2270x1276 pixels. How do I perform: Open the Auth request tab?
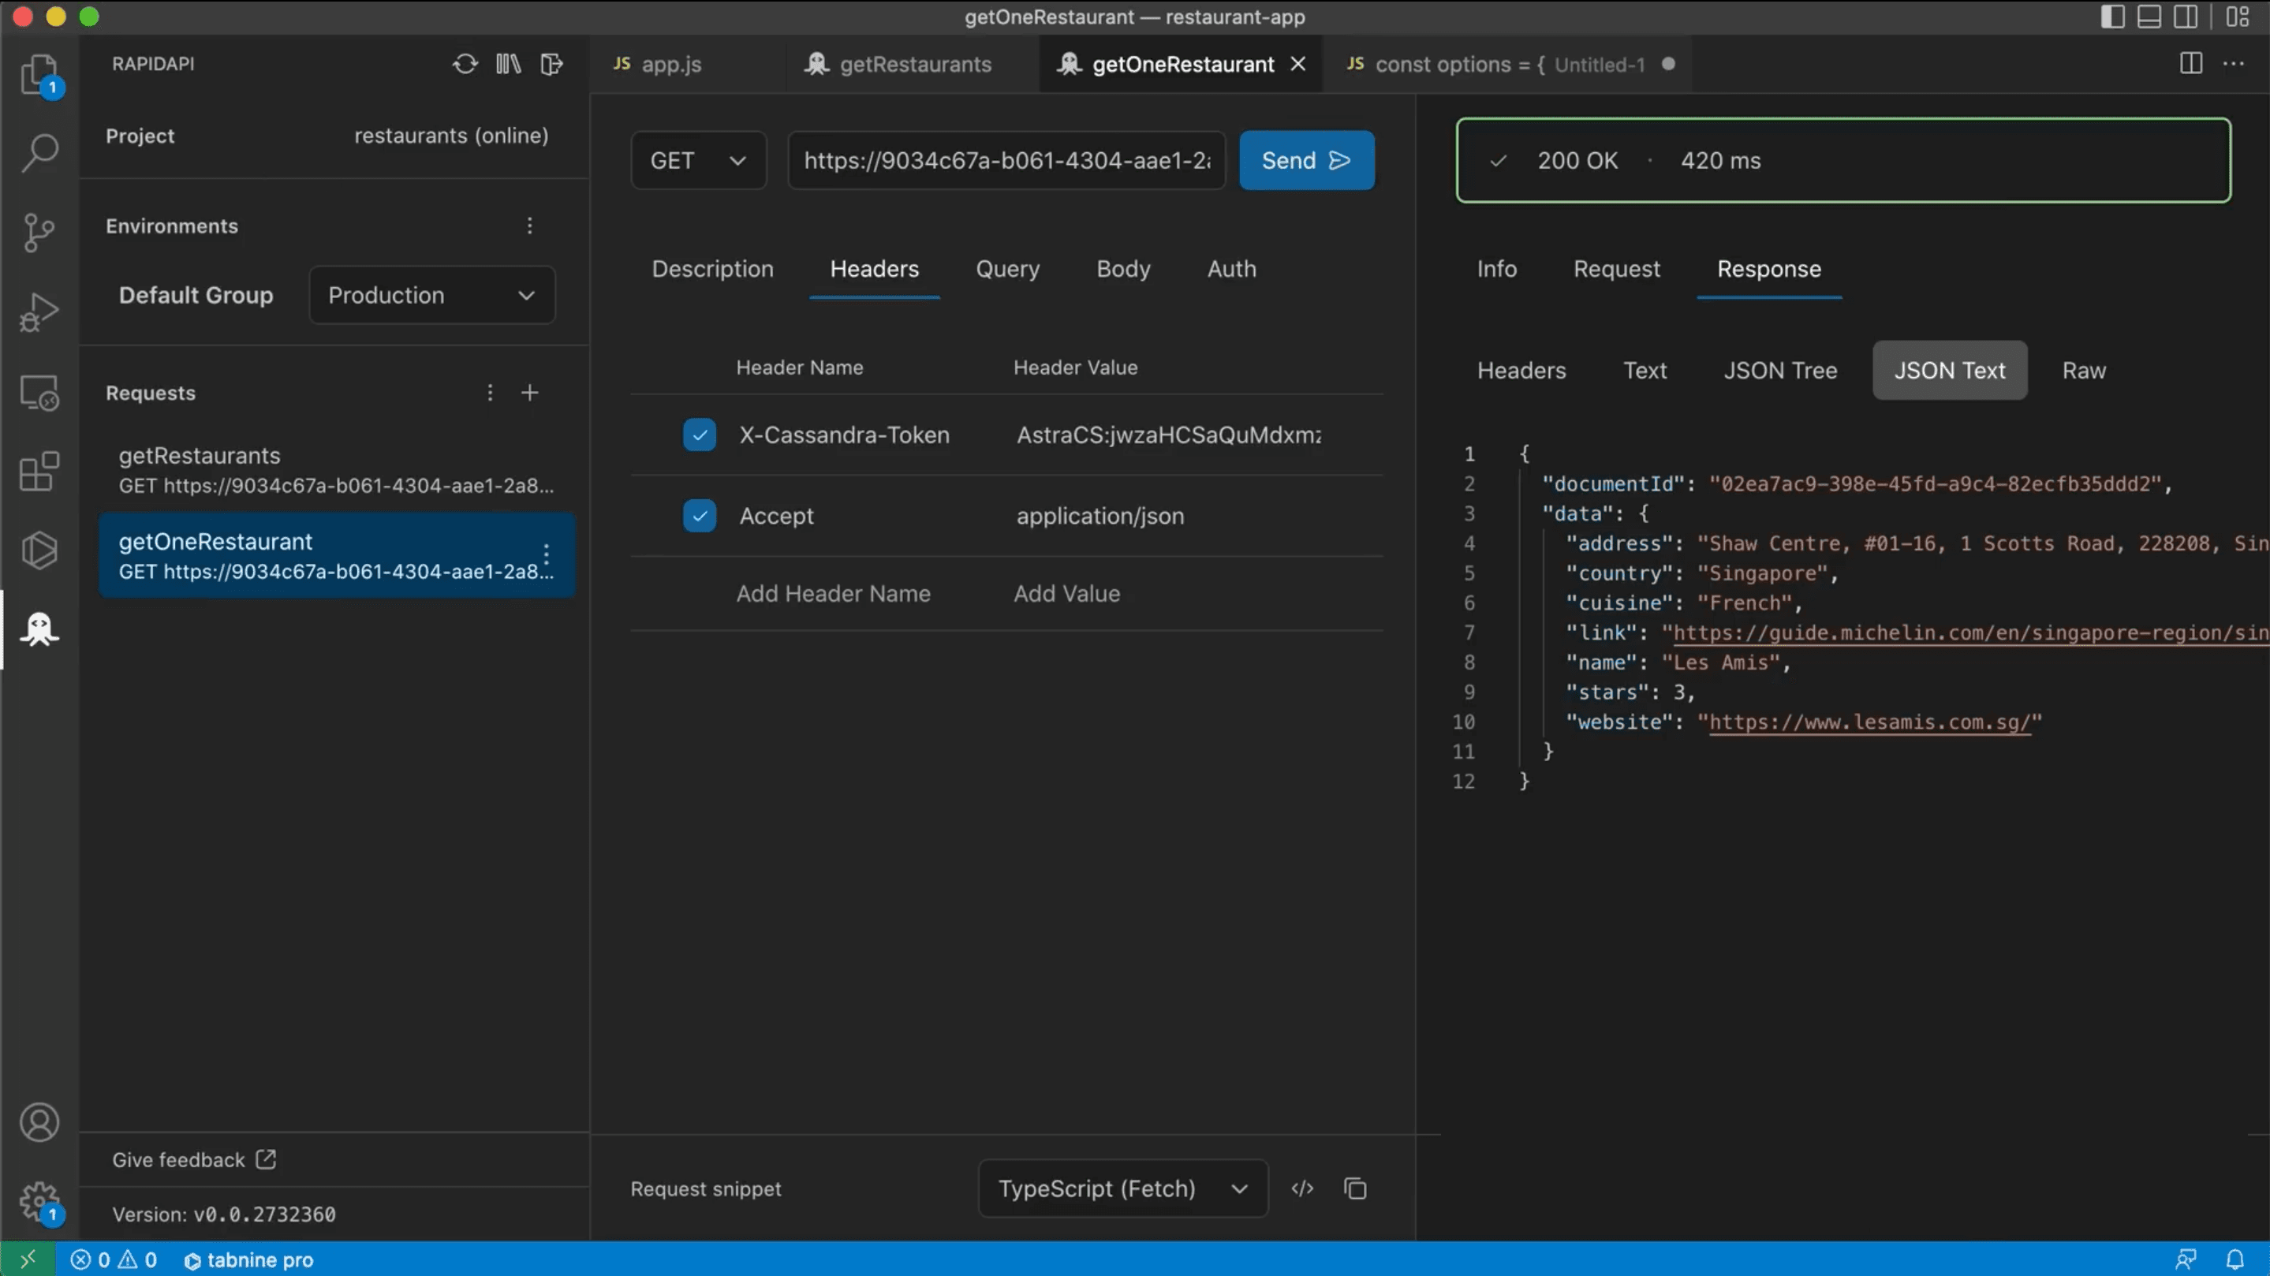coord(1232,269)
